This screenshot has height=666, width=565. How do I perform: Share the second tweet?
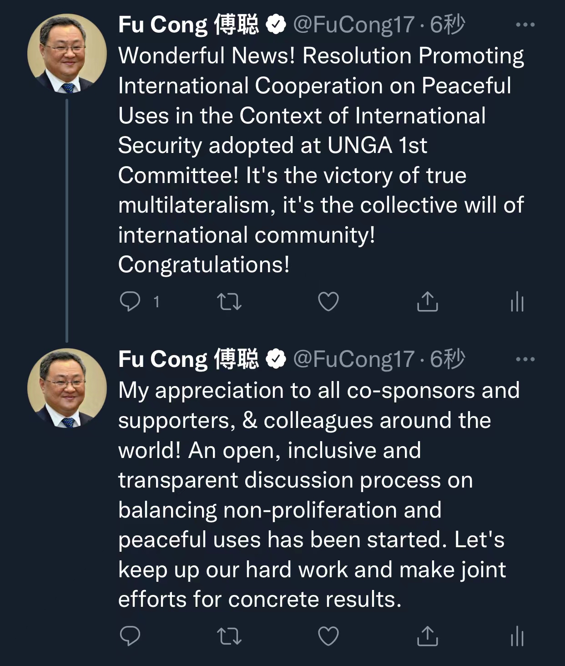click(427, 636)
